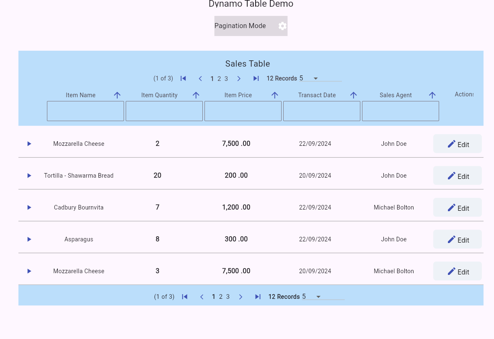The image size is (494, 339).
Task: Sort the Item Name column ascending
Action: tap(117, 95)
